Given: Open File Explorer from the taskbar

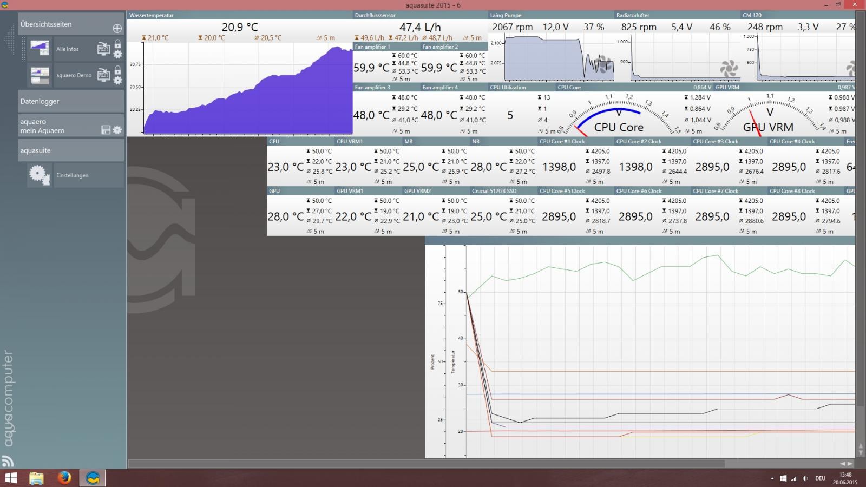Looking at the screenshot, I should pos(36,478).
